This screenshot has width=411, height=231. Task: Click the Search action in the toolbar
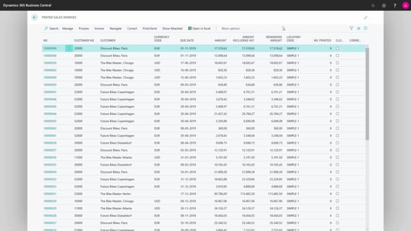(x=51, y=28)
